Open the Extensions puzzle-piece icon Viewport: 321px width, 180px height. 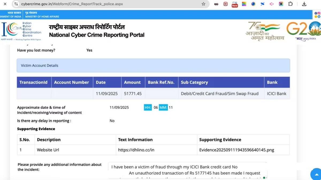(x=290, y=4)
